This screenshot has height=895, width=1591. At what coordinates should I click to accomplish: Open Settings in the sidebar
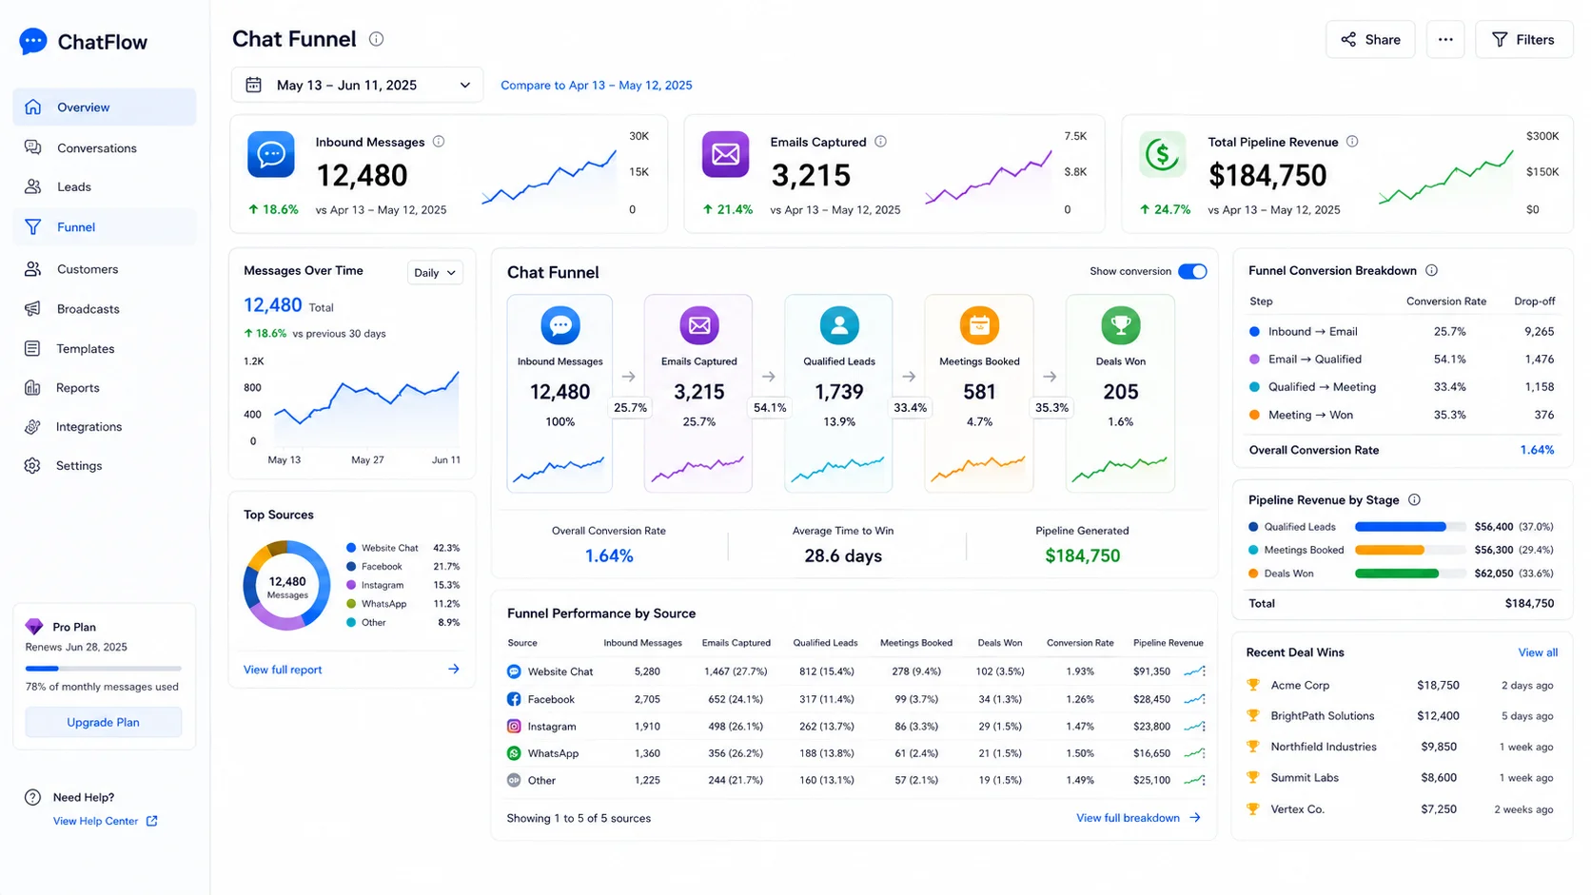pyautogui.click(x=105, y=465)
